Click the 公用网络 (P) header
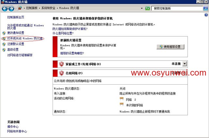Viewport: 209px width, 138px height. coord(74,73)
